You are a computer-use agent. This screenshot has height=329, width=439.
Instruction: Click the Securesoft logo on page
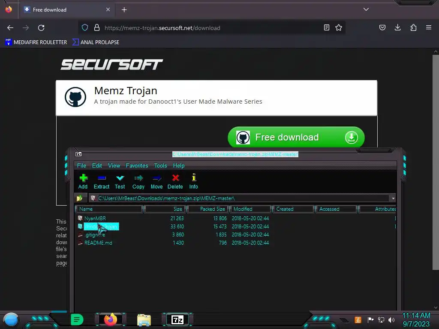pyautogui.click(x=112, y=65)
